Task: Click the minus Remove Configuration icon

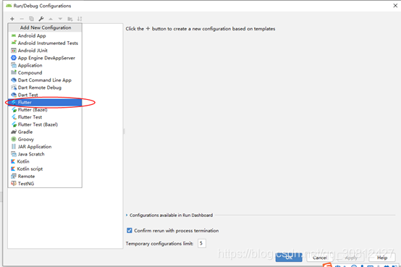Action: click(22, 19)
